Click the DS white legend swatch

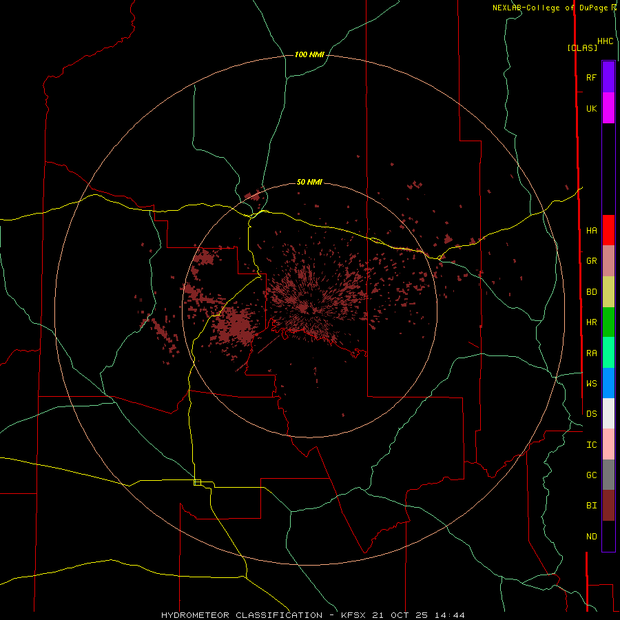tap(608, 413)
